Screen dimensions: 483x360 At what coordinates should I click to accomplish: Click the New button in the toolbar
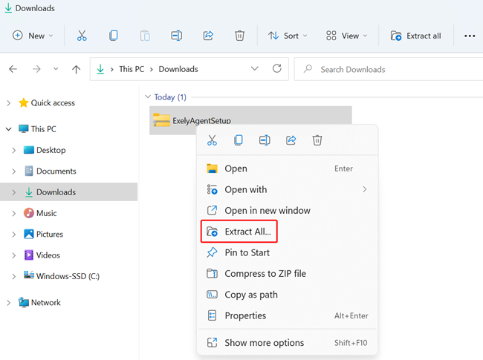[x=33, y=36]
